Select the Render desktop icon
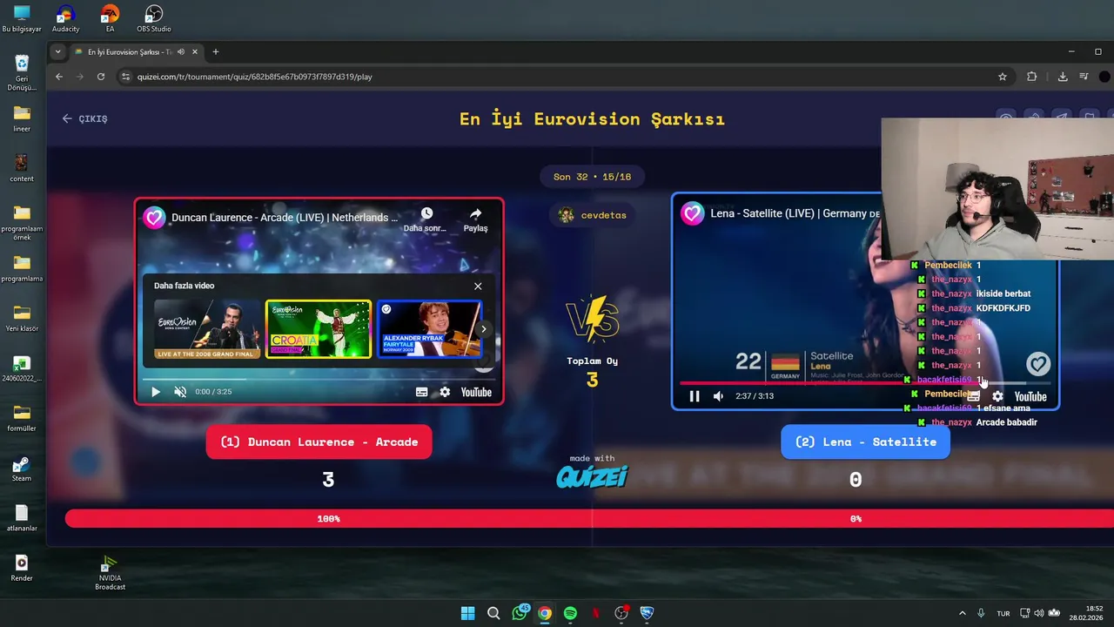The width and height of the screenshot is (1114, 627). tap(22, 568)
